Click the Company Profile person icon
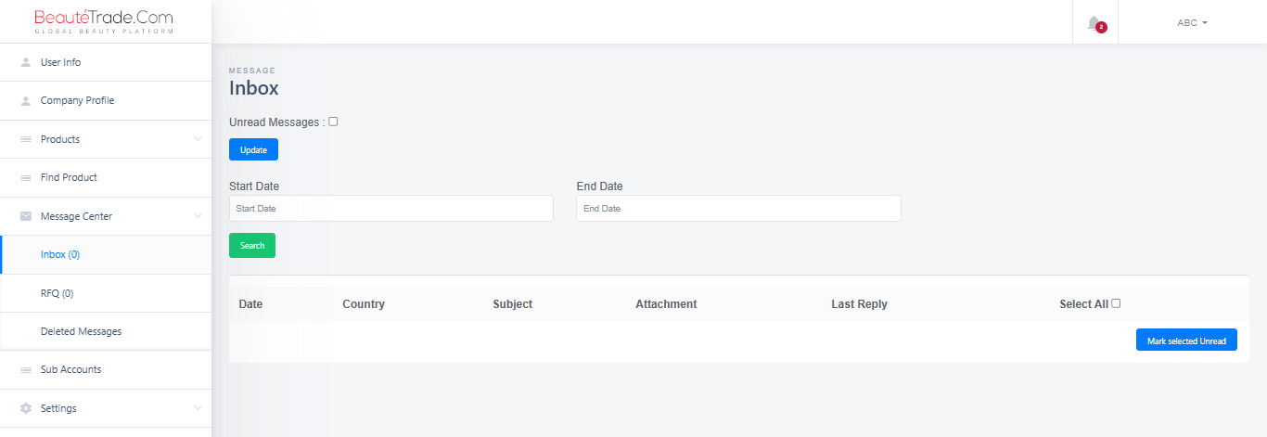1267x437 pixels. coord(26,101)
